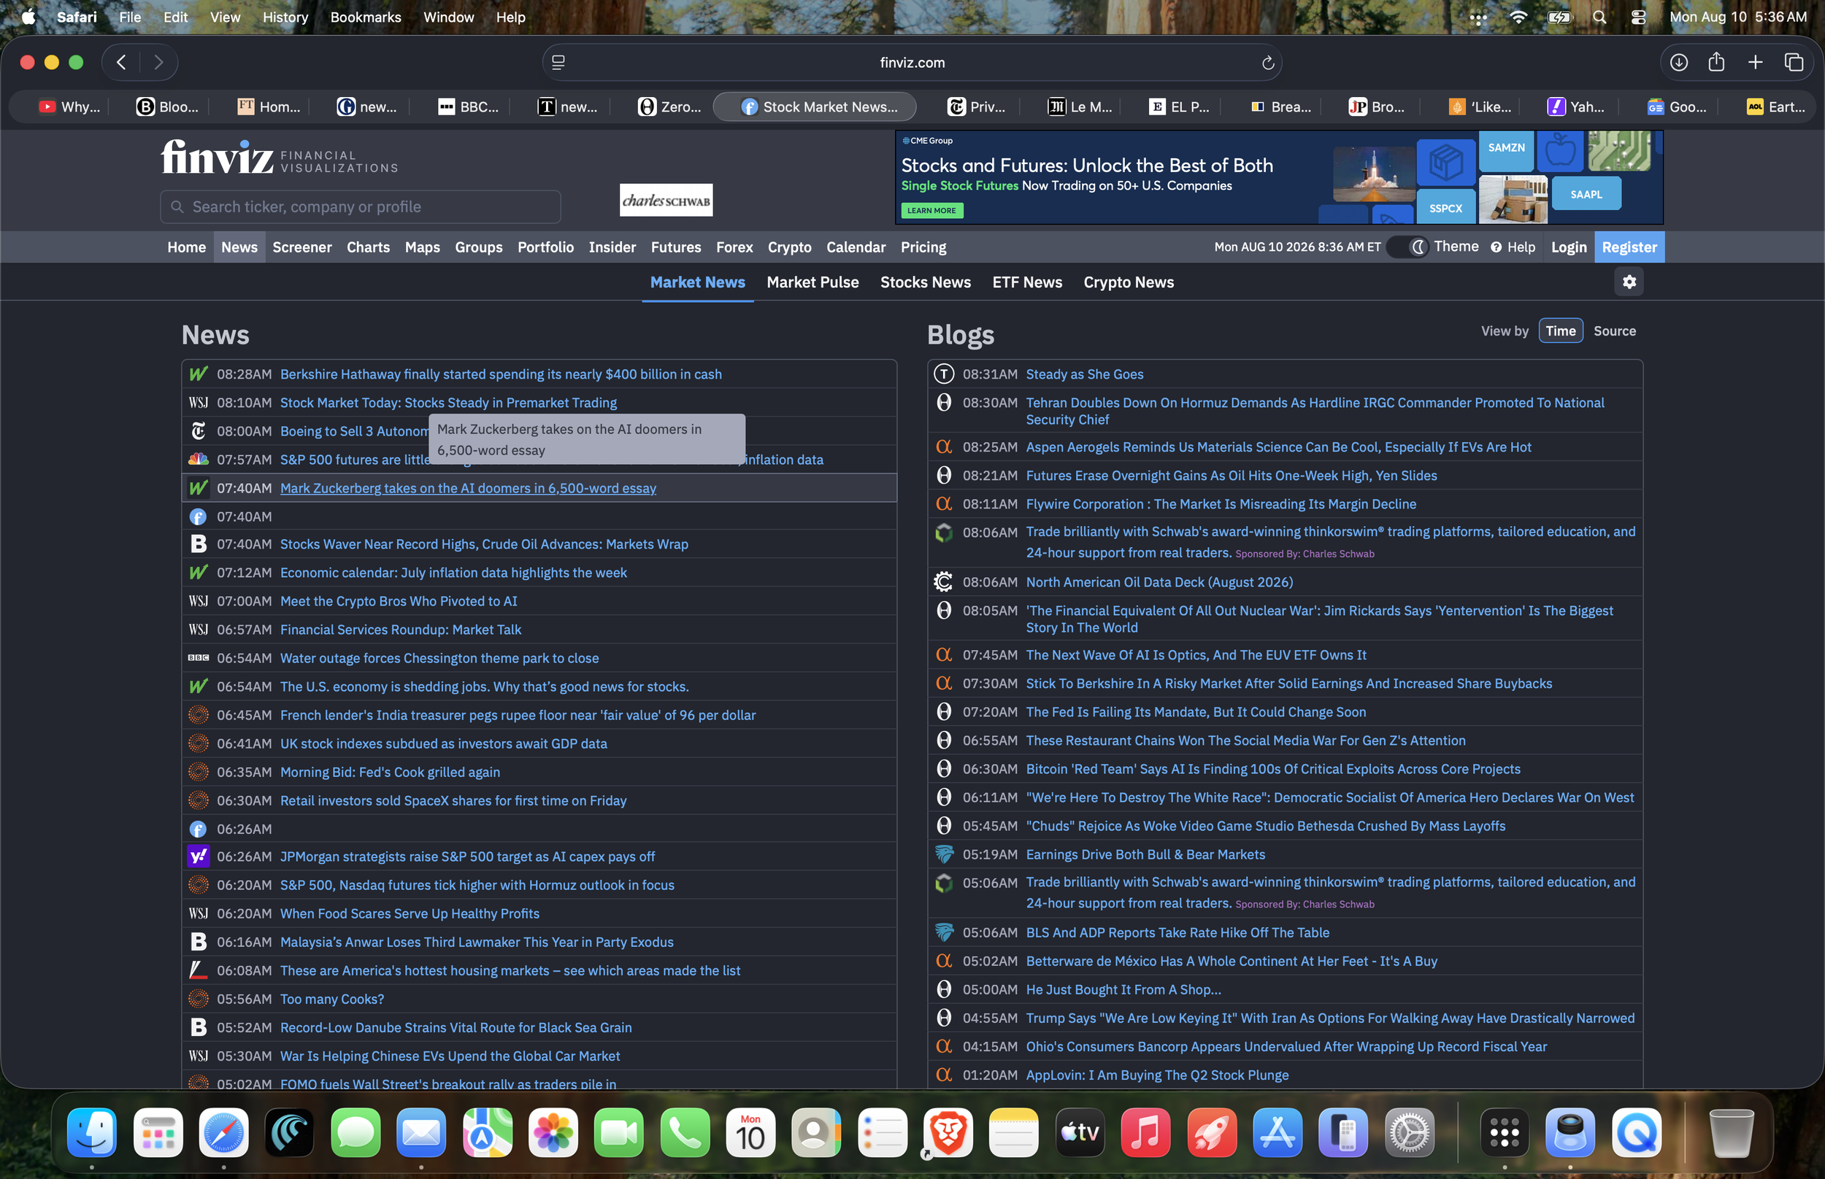Click NYT icon beside Boeing to Sell story
Screen dimensions: 1825x1179
[199, 431]
